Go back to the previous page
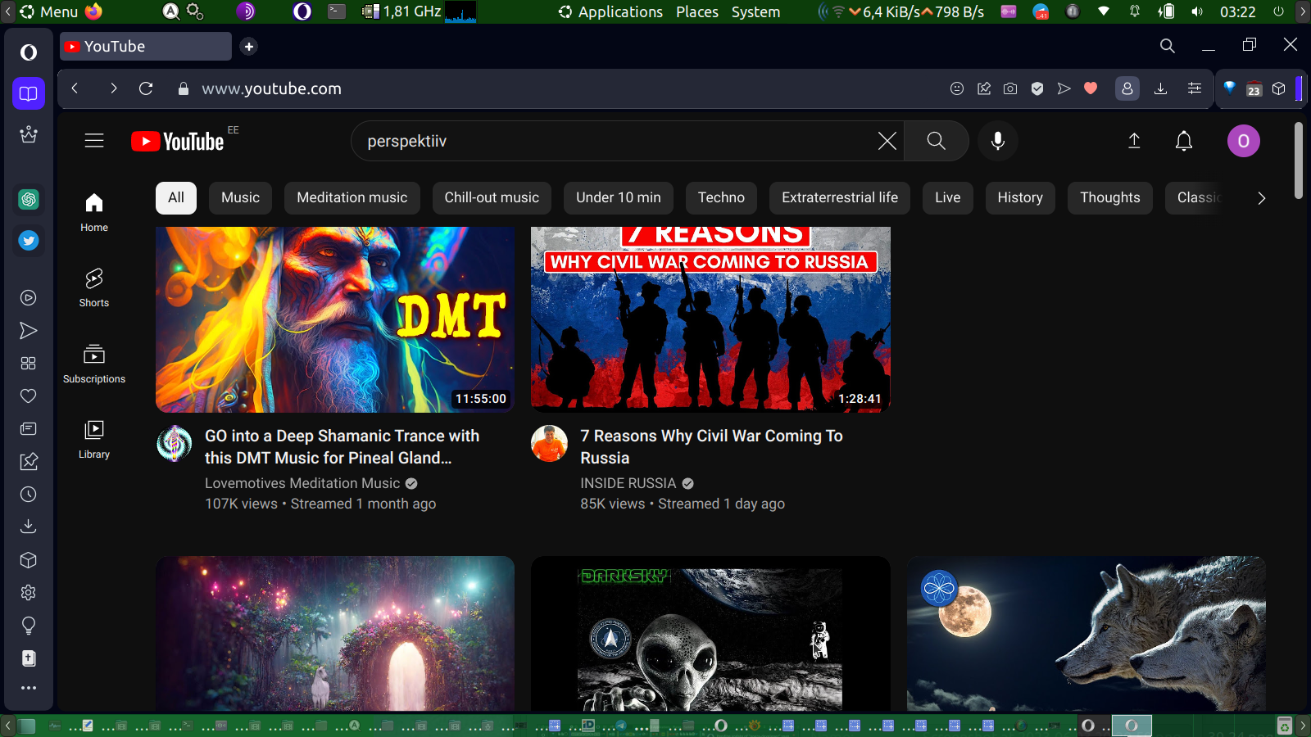This screenshot has width=1311, height=737. point(75,88)
